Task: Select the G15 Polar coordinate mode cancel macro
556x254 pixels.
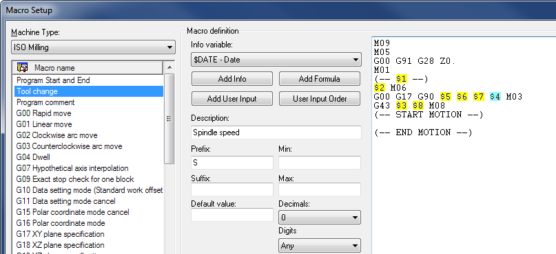Action: coord(89,212)
